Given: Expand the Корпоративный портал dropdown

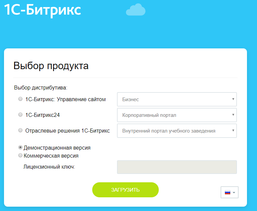Looking at the screenshot, I should coord(177,115).
